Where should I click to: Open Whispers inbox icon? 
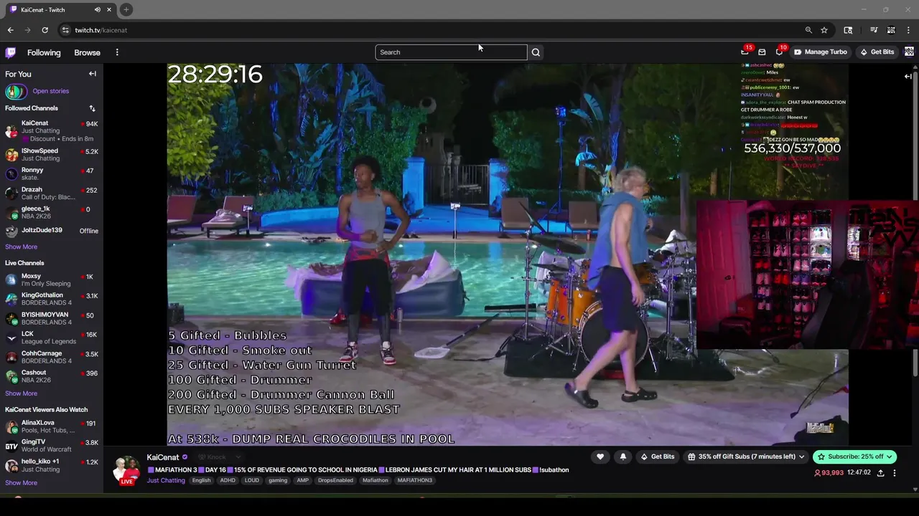[762, 52]
